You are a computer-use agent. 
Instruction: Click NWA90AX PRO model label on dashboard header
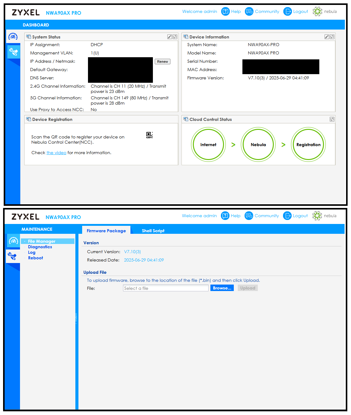tap(63, 13)
